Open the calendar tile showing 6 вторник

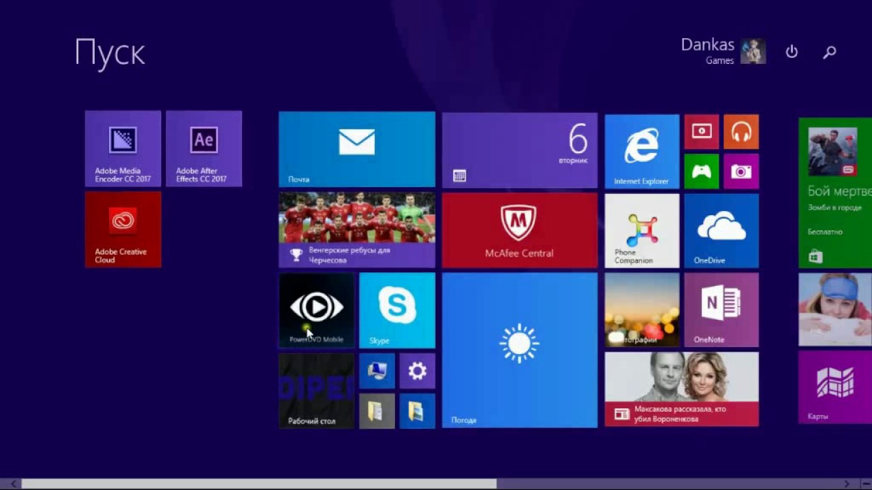pyautogui.click(x=520, y=150)
